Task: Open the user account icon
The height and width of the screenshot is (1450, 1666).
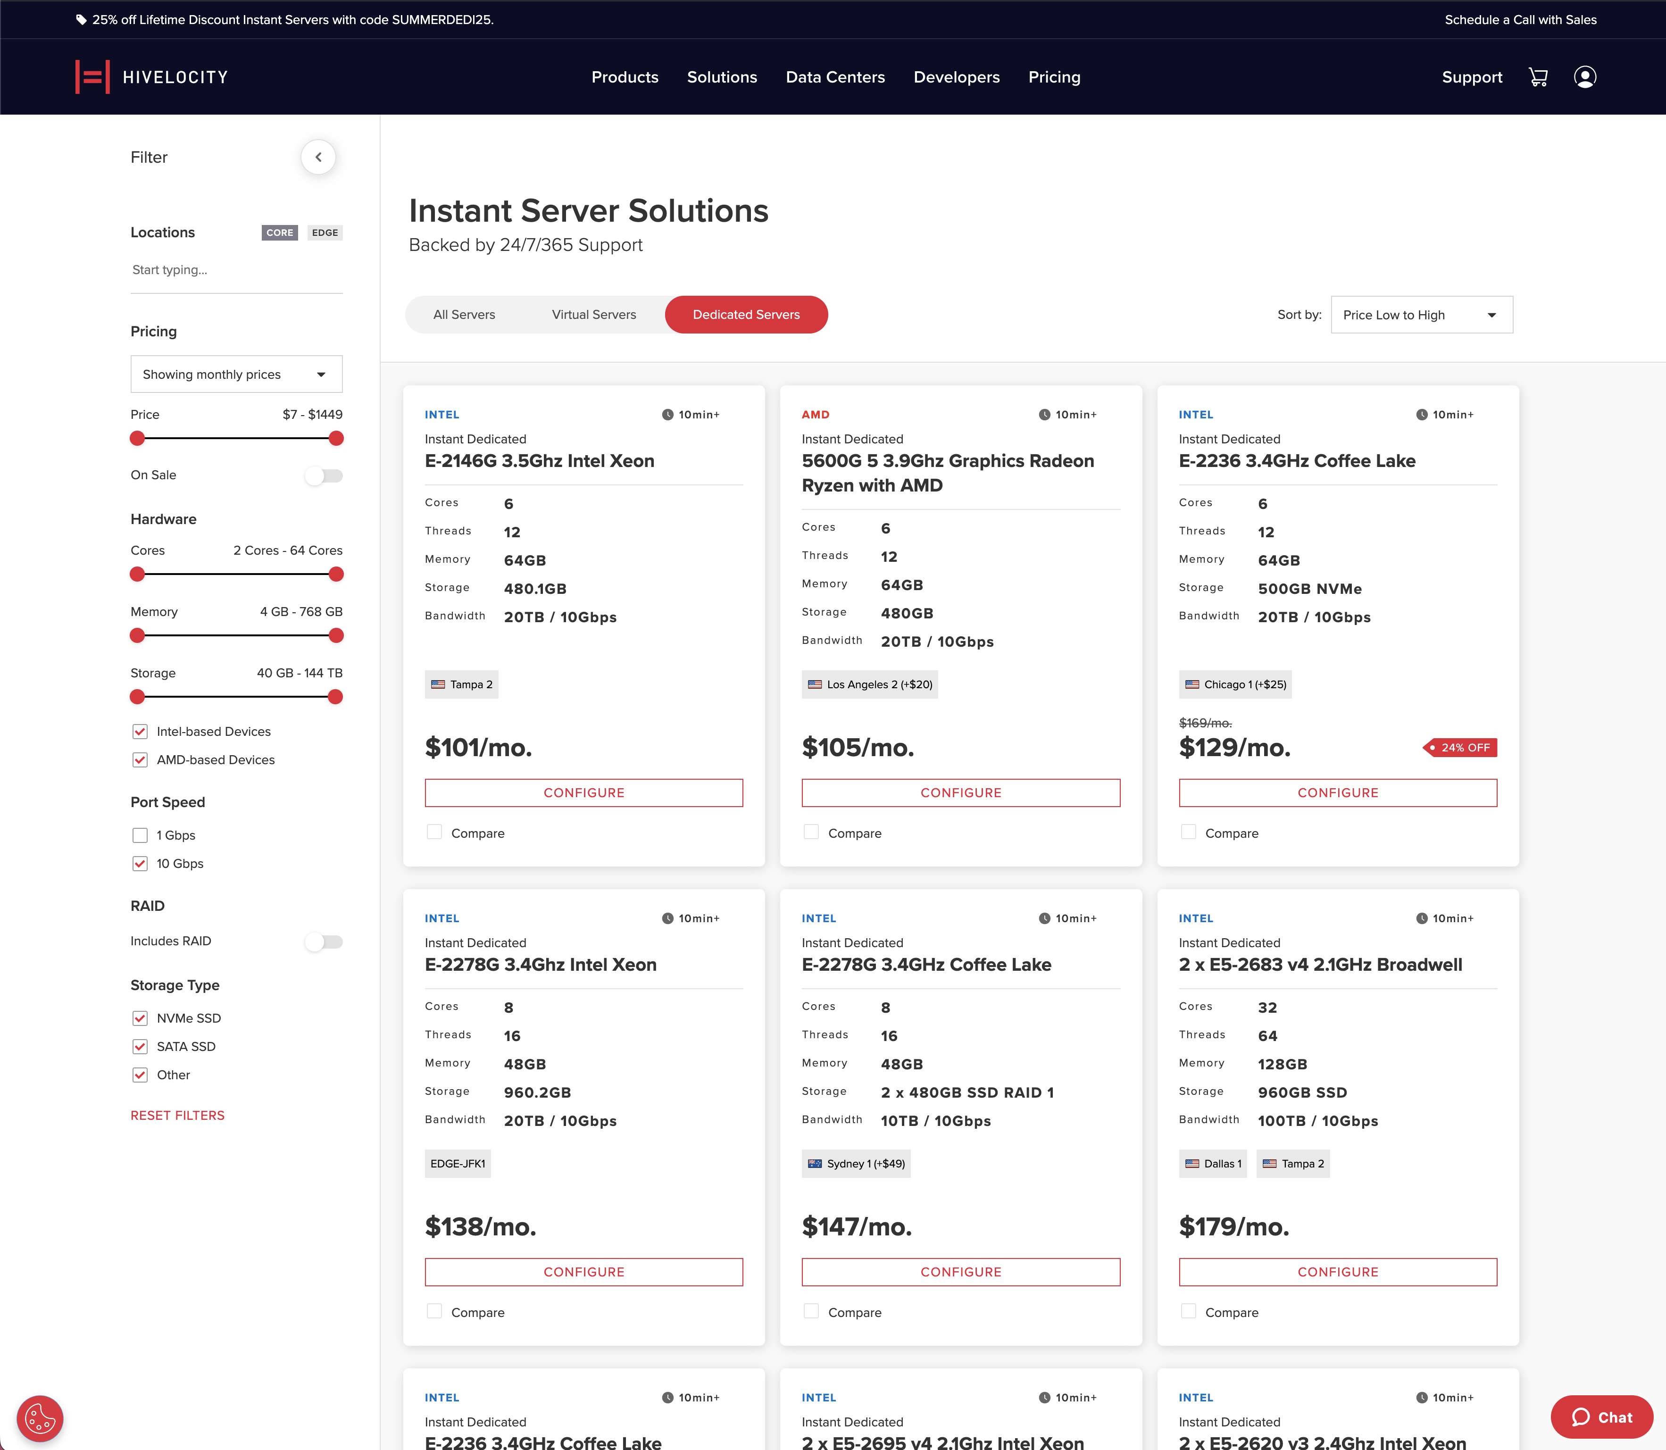Action: tap(1584, 77)
